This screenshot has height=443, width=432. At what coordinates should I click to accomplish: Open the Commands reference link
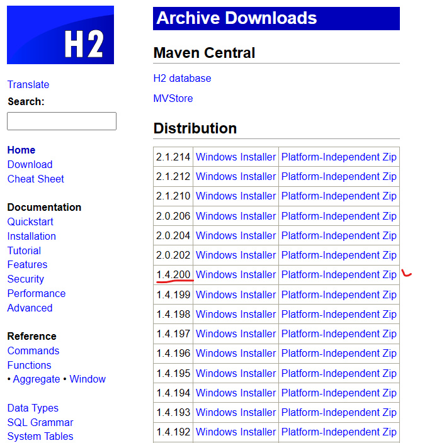pyautogui.click(x=33, y=350)
